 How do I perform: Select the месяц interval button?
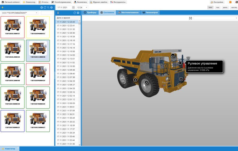coord(234,7)
